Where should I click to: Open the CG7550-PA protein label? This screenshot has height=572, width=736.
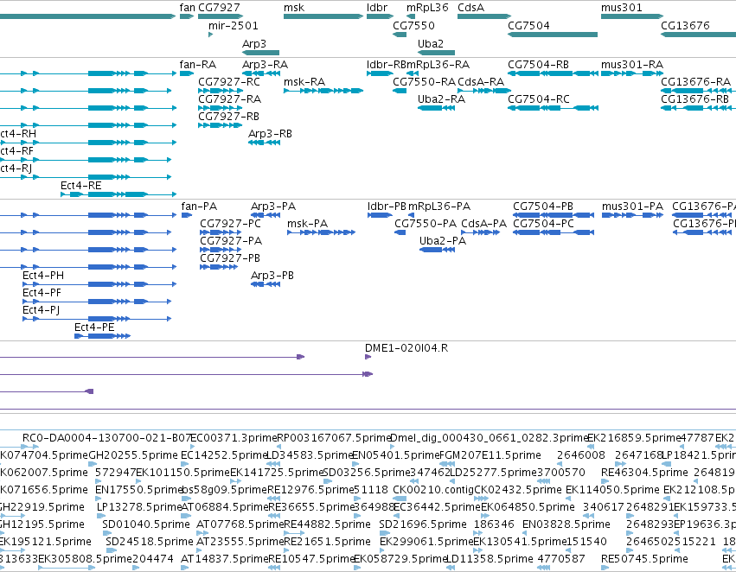tap(426, 224)
